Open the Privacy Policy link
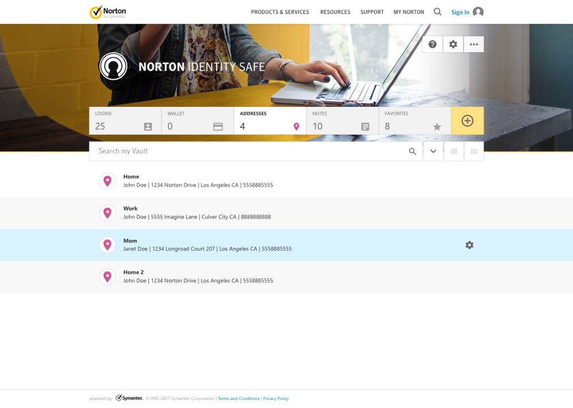The image size is (573, 408). [276, 398]
